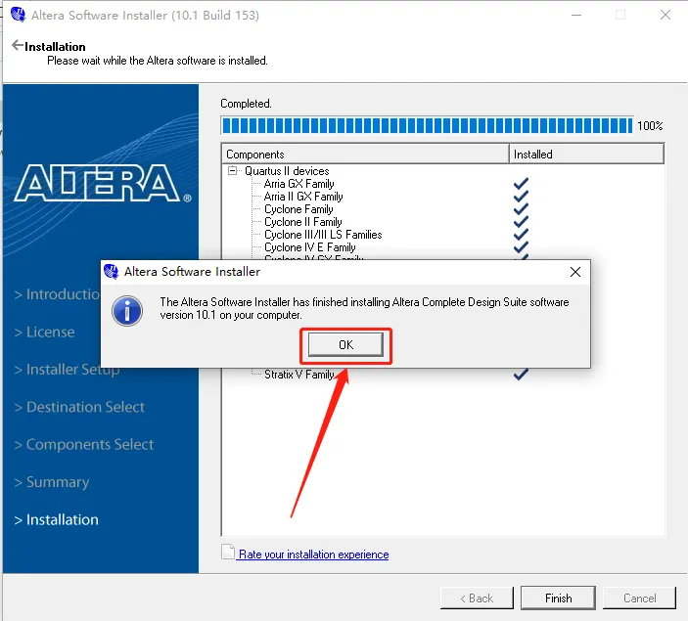Select Stratix V Family component row

tap(299, 375)
